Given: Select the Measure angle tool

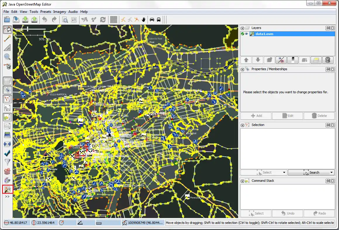Looking at the screenshot, I should pos(8,48).
